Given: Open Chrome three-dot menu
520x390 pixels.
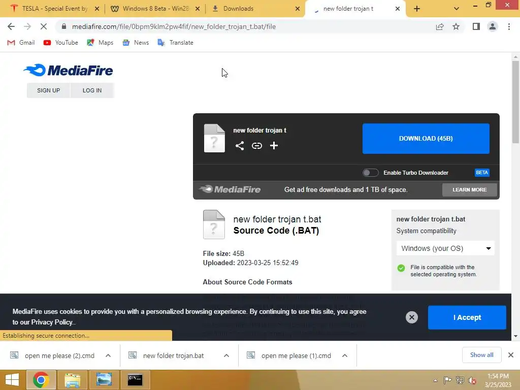Looking at the screenshot, I should tap(509, 26).
